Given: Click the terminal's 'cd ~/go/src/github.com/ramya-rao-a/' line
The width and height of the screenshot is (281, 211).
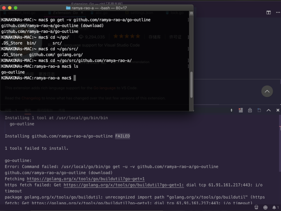Looking at the screenshot, I should (x=66, y=60).
